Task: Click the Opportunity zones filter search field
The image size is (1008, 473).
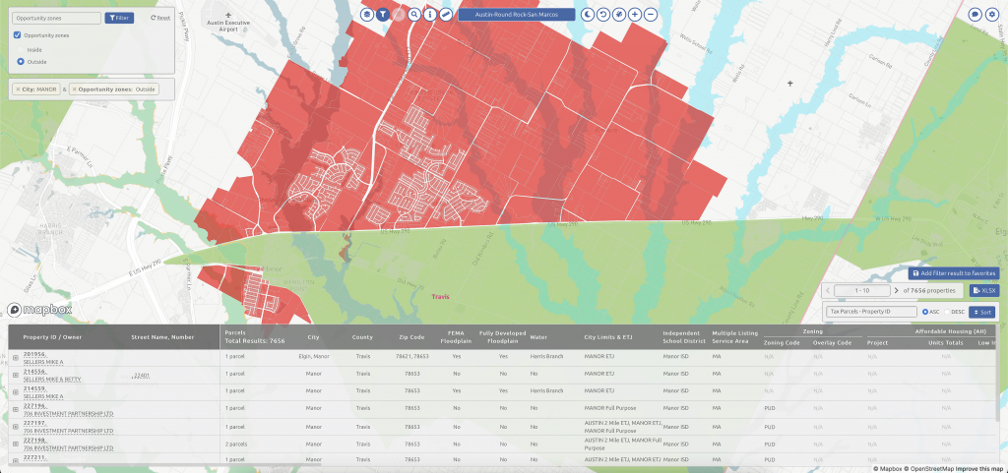Action: (56, 18)
